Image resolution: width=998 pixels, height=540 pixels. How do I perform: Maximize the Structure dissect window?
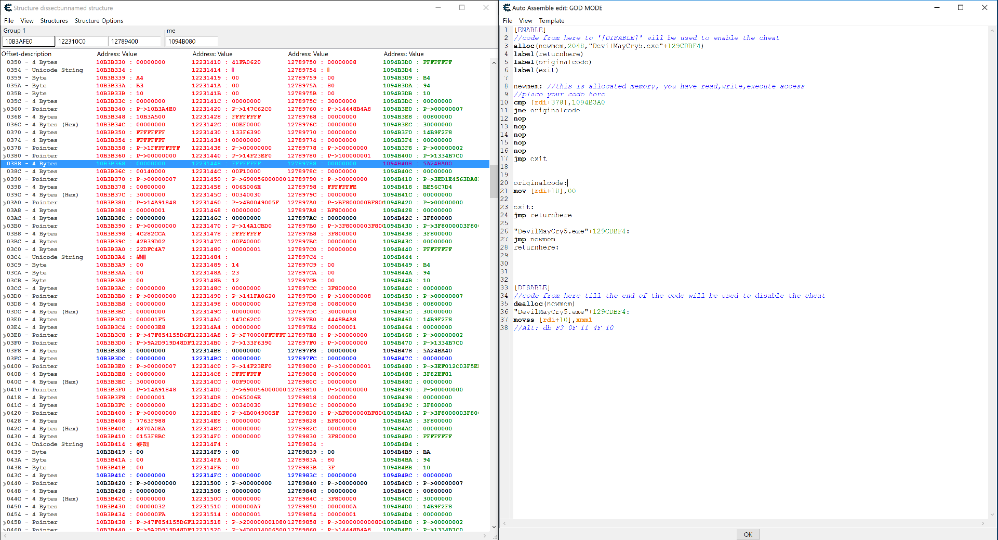(x=462, y=8)
